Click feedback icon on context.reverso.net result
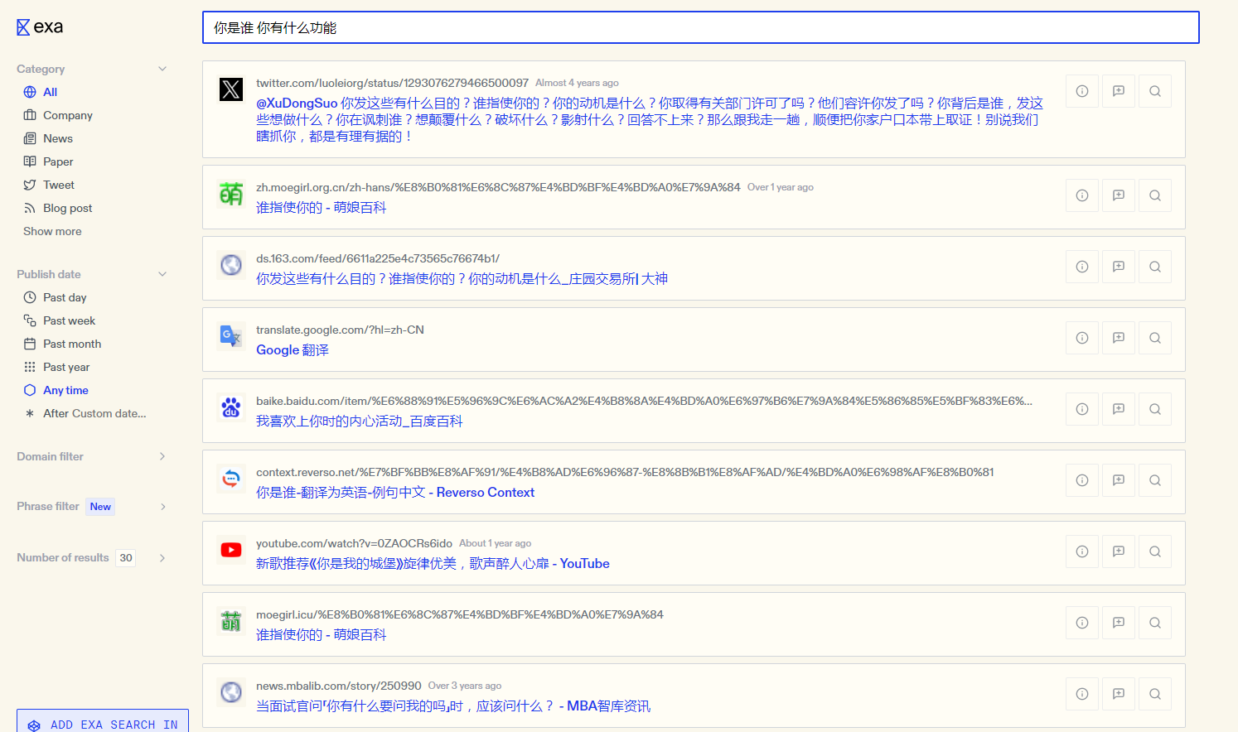This screenshot has width=1238, height=732. pos(1119,480)
